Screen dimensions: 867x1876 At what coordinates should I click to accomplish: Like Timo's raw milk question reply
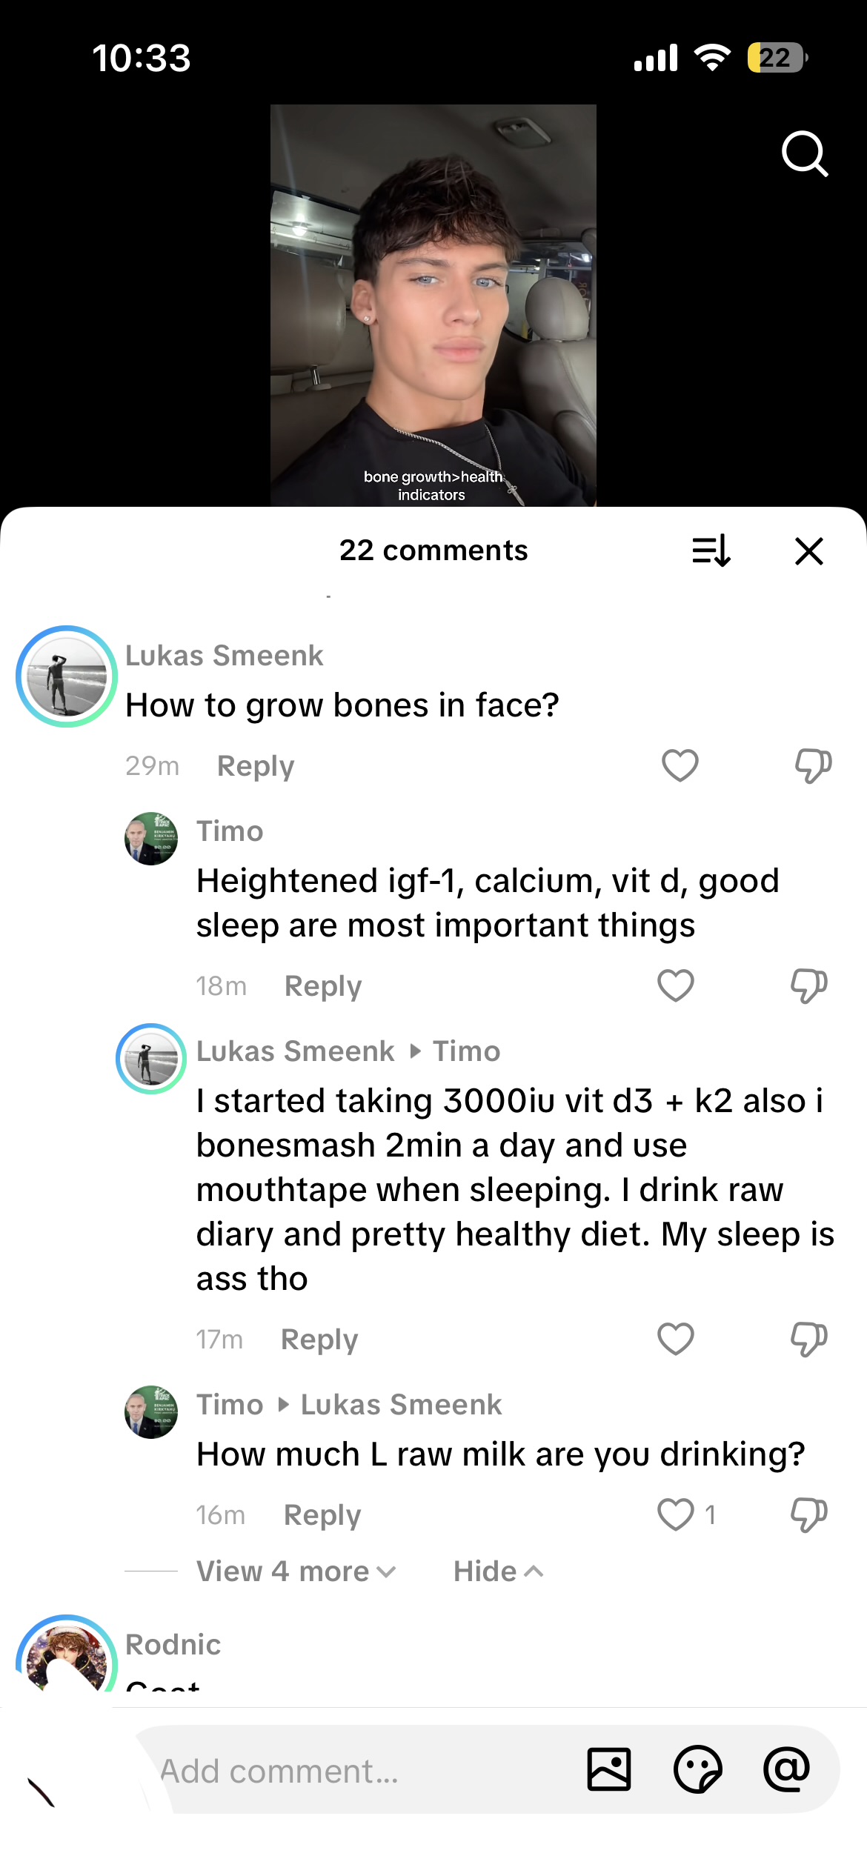coord(676,1514)
